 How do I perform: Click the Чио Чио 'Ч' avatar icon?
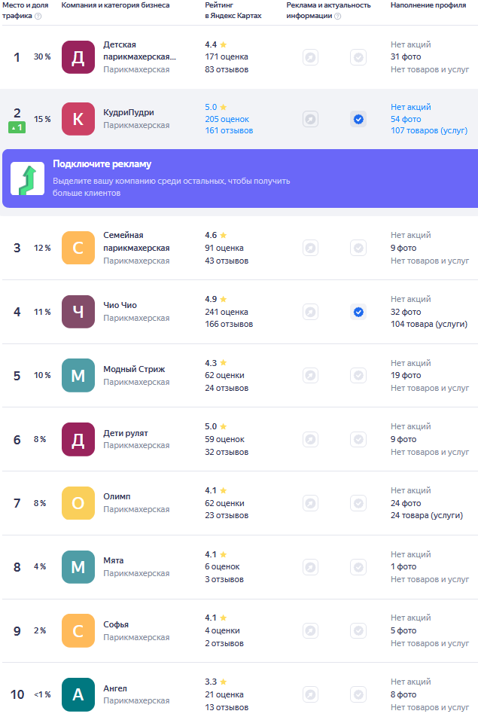pyautogui.click(x=78, y=312)
